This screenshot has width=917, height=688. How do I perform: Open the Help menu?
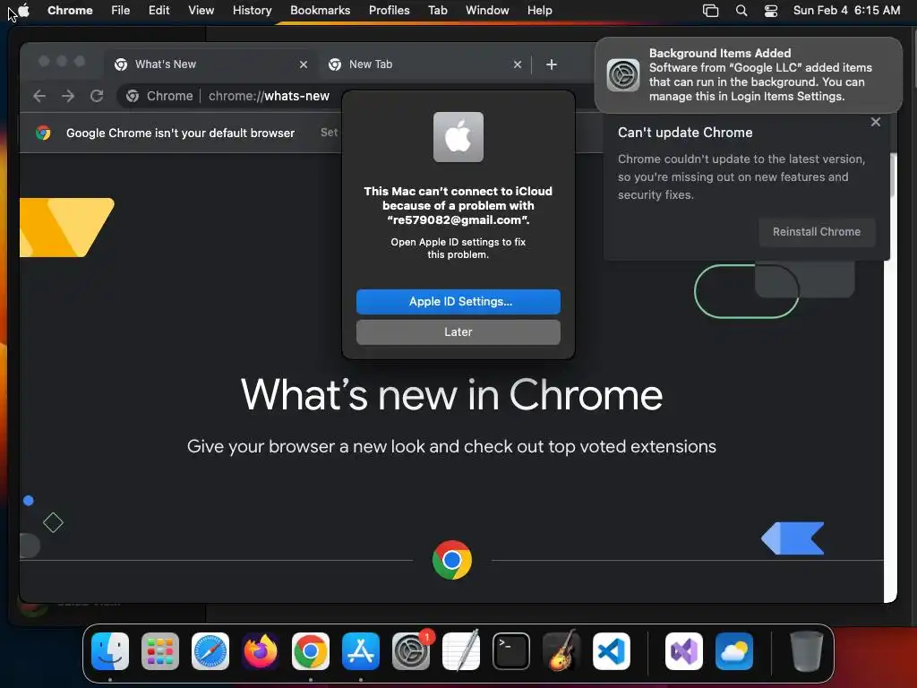pyautogui.click(x=539, y=10)
